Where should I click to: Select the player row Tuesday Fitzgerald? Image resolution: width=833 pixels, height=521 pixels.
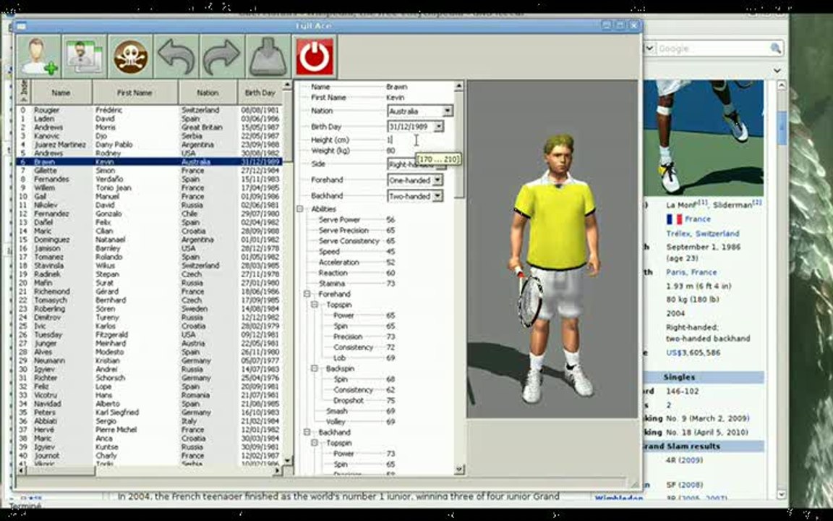tap(149, 335)
